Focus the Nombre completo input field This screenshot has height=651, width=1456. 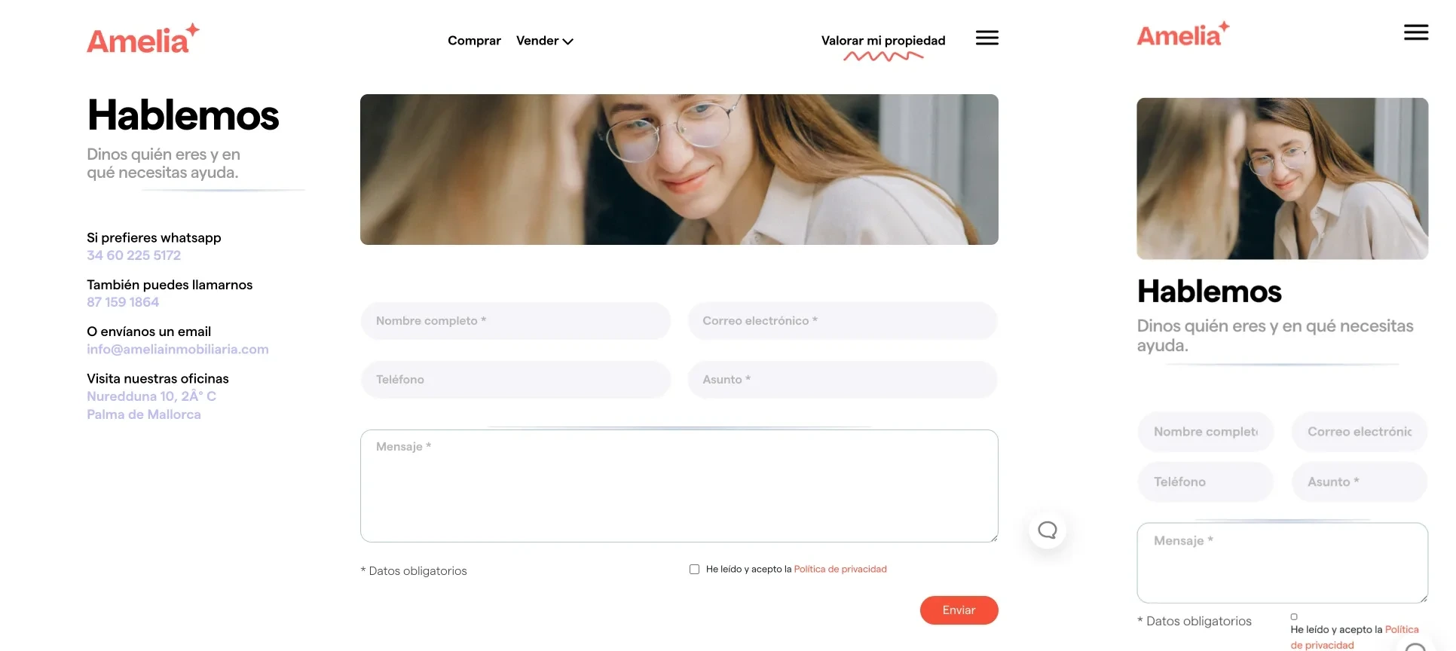pyautogui.click(x=515, y=321)
